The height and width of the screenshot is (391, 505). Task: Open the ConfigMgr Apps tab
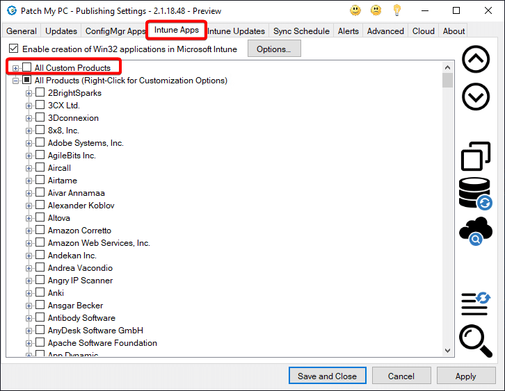(115, 31)
